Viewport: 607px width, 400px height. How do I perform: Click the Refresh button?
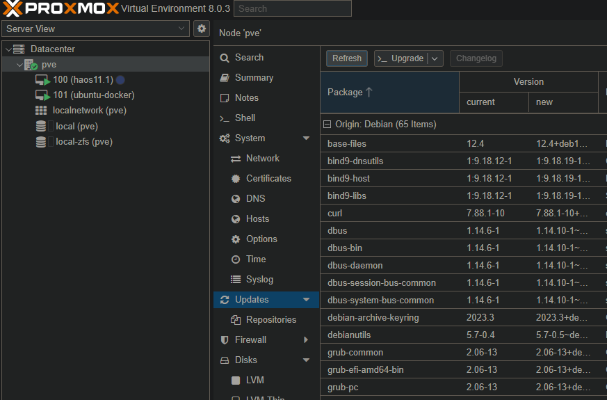click(x=346, y=58)
